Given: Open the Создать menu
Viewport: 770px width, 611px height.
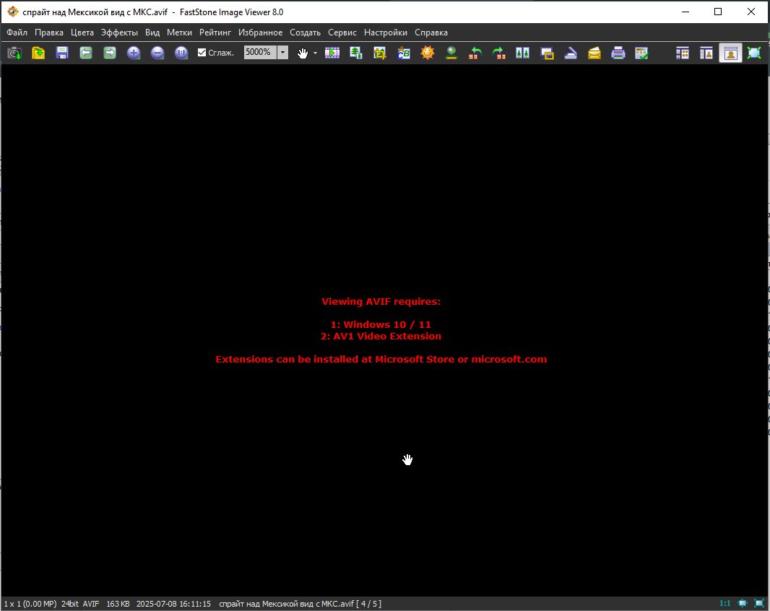Looking at the screenshot, I should coord(305,32).
